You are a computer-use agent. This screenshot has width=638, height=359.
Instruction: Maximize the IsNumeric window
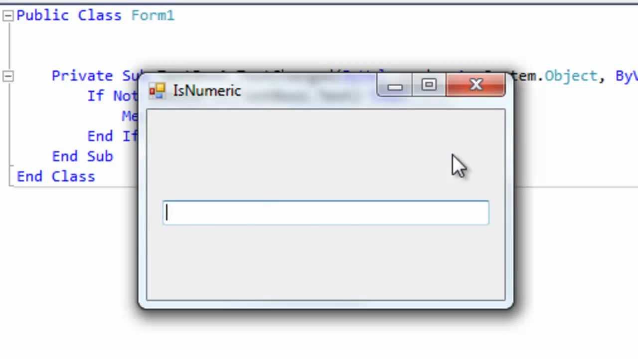[x=429, y=86]
